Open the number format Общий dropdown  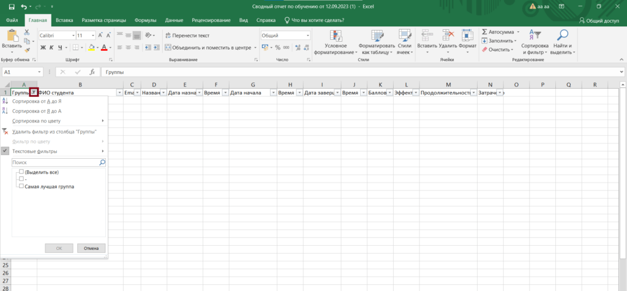pos(308,36)
